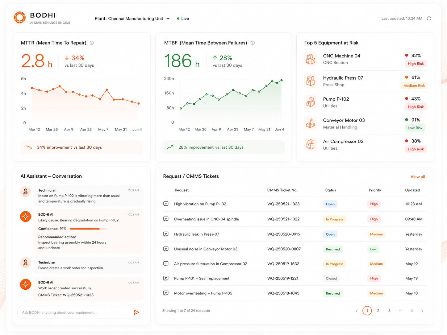Open chat icon for Pump P-105 ticket
The width and height of the screenshot is (447, 335).
tap(166, 293)
